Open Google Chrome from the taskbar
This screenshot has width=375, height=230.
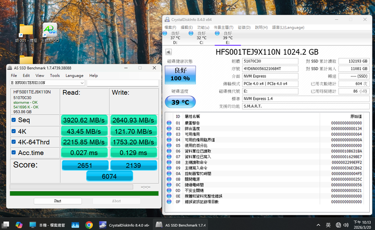89,225
